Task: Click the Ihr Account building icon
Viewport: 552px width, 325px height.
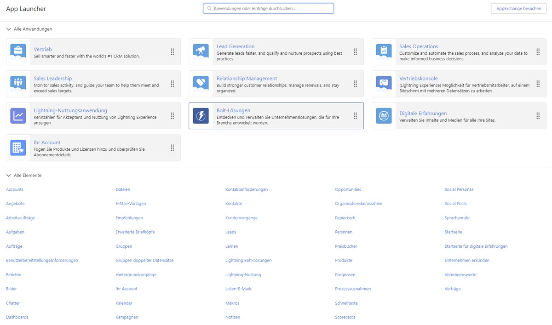Action: point(18,148)
